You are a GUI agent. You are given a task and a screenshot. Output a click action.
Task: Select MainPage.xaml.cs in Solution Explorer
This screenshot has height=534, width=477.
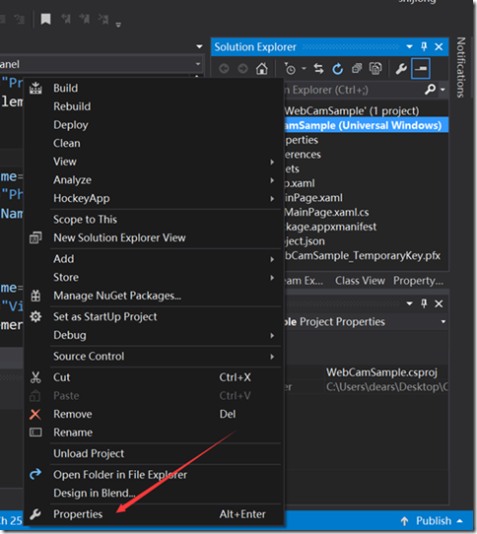[x=326, y=213]
